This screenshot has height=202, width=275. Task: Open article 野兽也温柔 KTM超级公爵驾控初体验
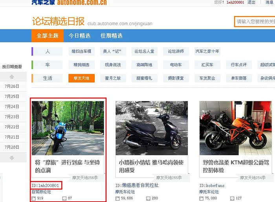pyautogui.click(x=236, y=166)
